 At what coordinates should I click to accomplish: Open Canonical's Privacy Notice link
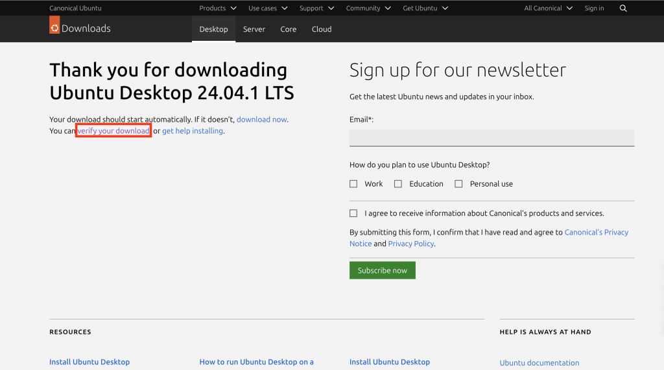click(597, 233)
